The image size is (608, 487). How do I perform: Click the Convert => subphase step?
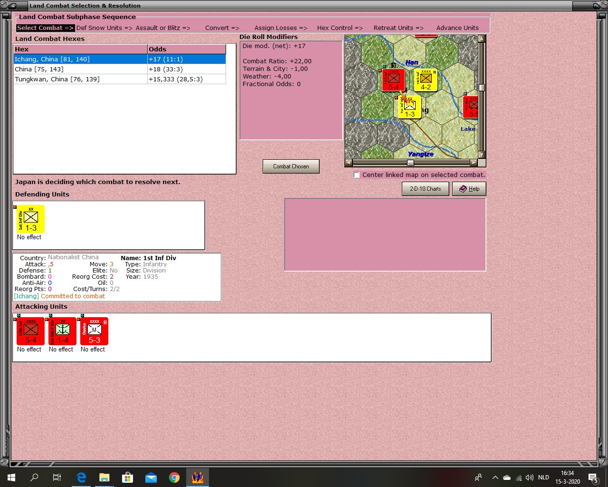(222, 28)
